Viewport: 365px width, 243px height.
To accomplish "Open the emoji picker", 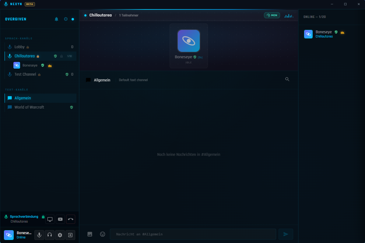I will coord(103,234).
